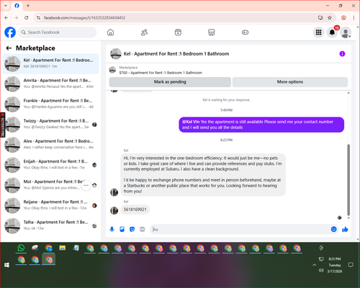Open the account profile menu
The image size is (360, 288).
click(x=346, y=32)
